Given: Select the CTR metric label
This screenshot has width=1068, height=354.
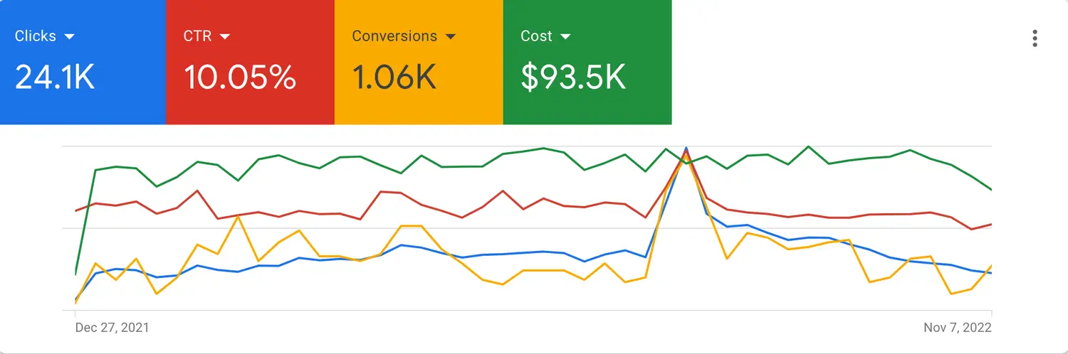Looking at the screenshot, I should (x=197, y=36).
